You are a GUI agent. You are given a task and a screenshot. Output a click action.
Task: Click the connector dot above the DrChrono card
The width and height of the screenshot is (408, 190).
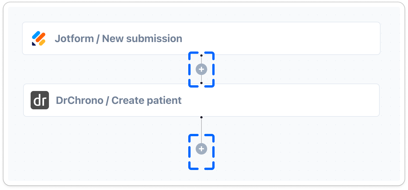pyautogui.click(x=201, y=83)
